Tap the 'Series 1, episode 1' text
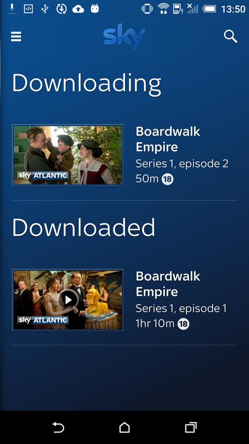 point(181,309)
